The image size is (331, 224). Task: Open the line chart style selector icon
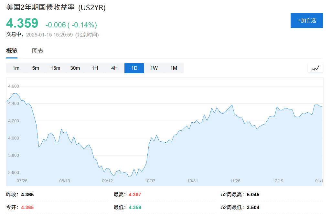315,68
